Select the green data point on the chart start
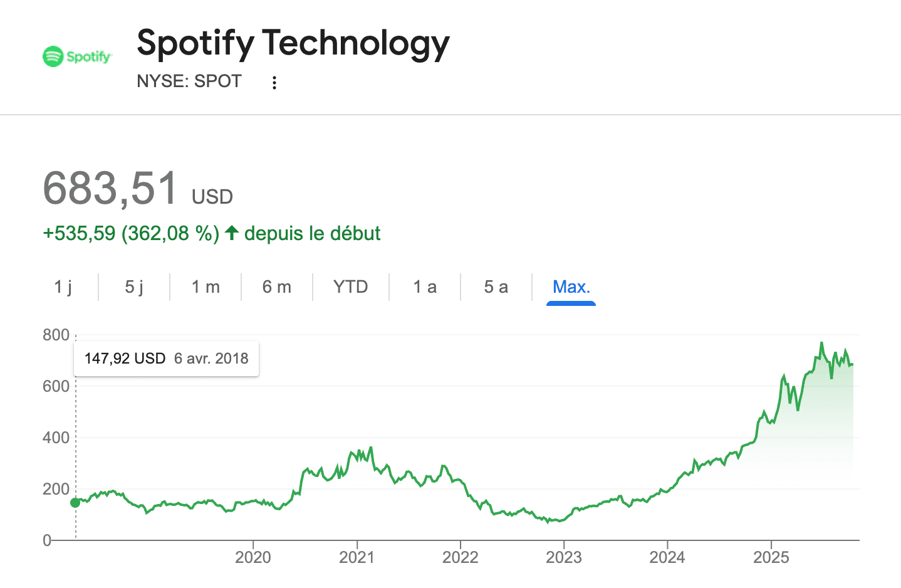Screen dimensions: 901x588 pyautogui.click(x=75, y=502)
